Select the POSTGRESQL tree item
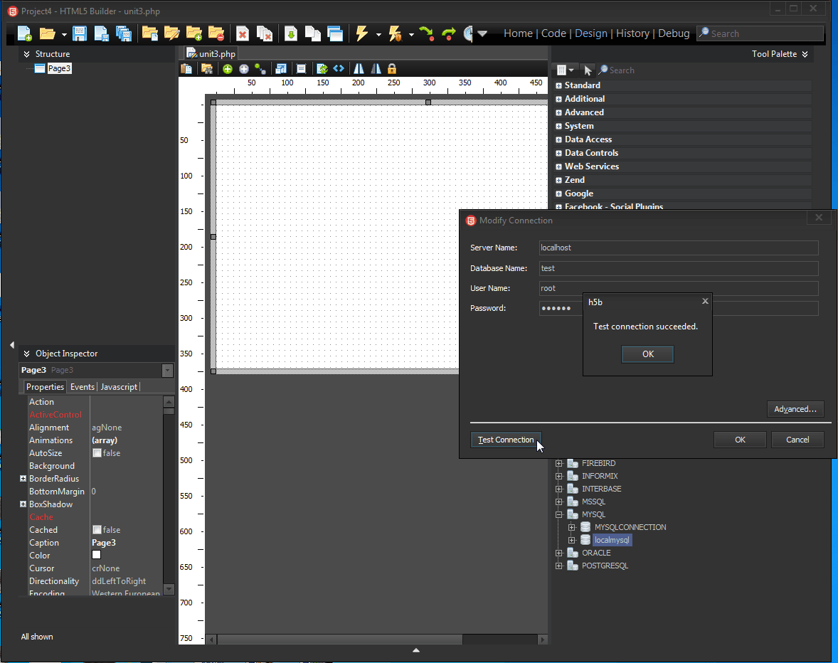This screenshot has width=838, height=663. tap(605, 566)
